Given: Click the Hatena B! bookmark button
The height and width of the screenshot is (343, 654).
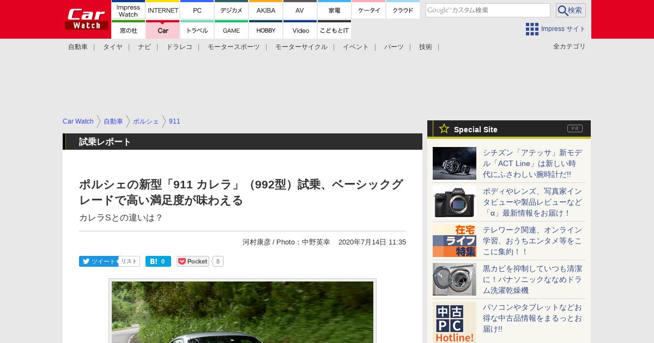Looking at the screenshot, I should (x=158, y=261).
